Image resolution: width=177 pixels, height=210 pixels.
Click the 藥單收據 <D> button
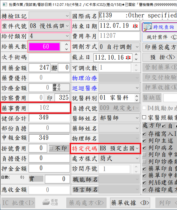click(130, 203)
